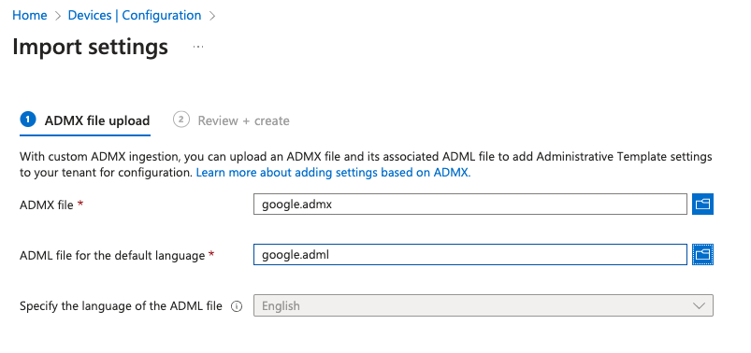751x353 pixels.
Task: Click the chevron after Devices | Configuration breadcrumb
Action: [212, 16]
